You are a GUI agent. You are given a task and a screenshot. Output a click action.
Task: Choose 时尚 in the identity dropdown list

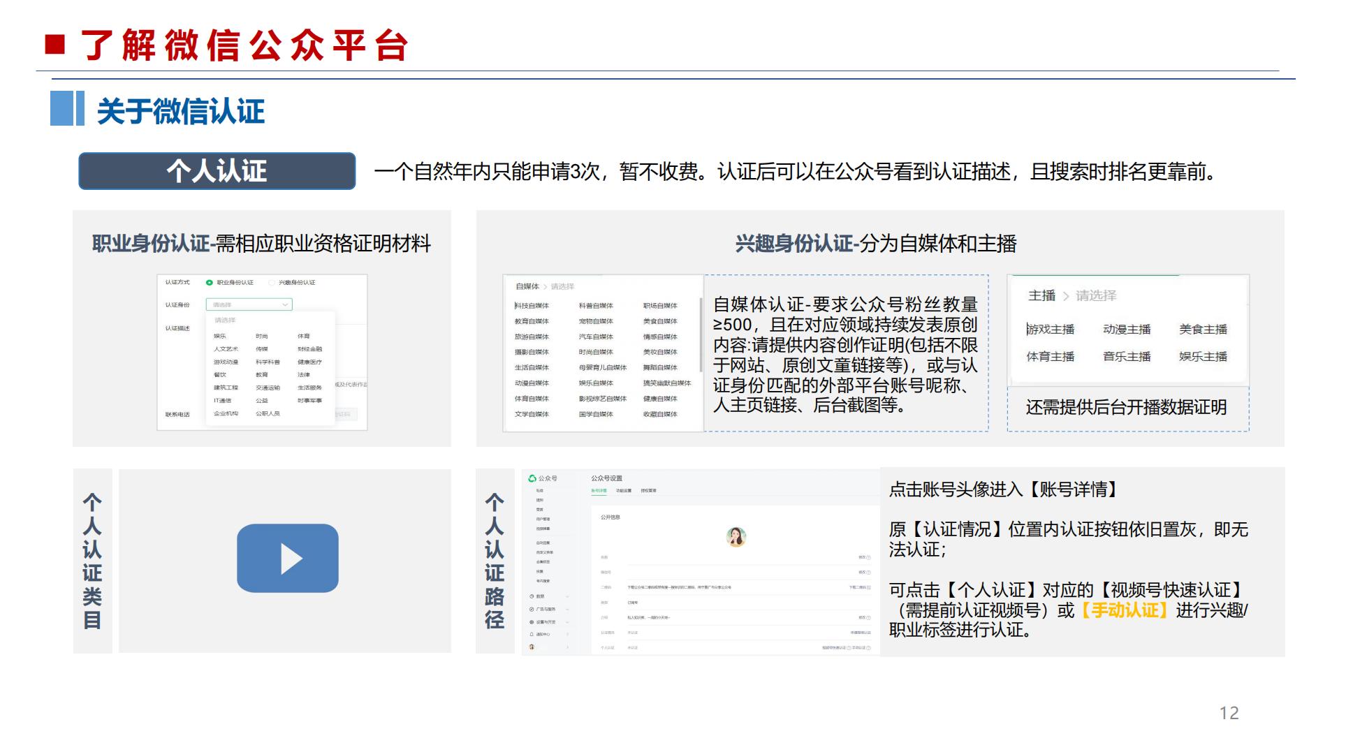pos(262,337)
